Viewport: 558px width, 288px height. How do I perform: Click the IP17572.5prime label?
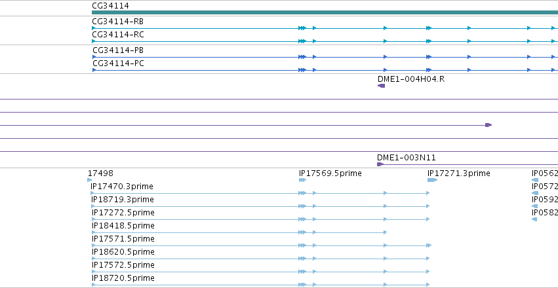123,265
